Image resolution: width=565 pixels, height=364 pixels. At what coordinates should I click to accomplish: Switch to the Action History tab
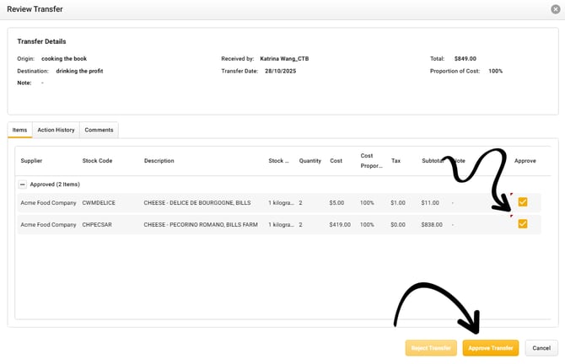tap(56, 130)
